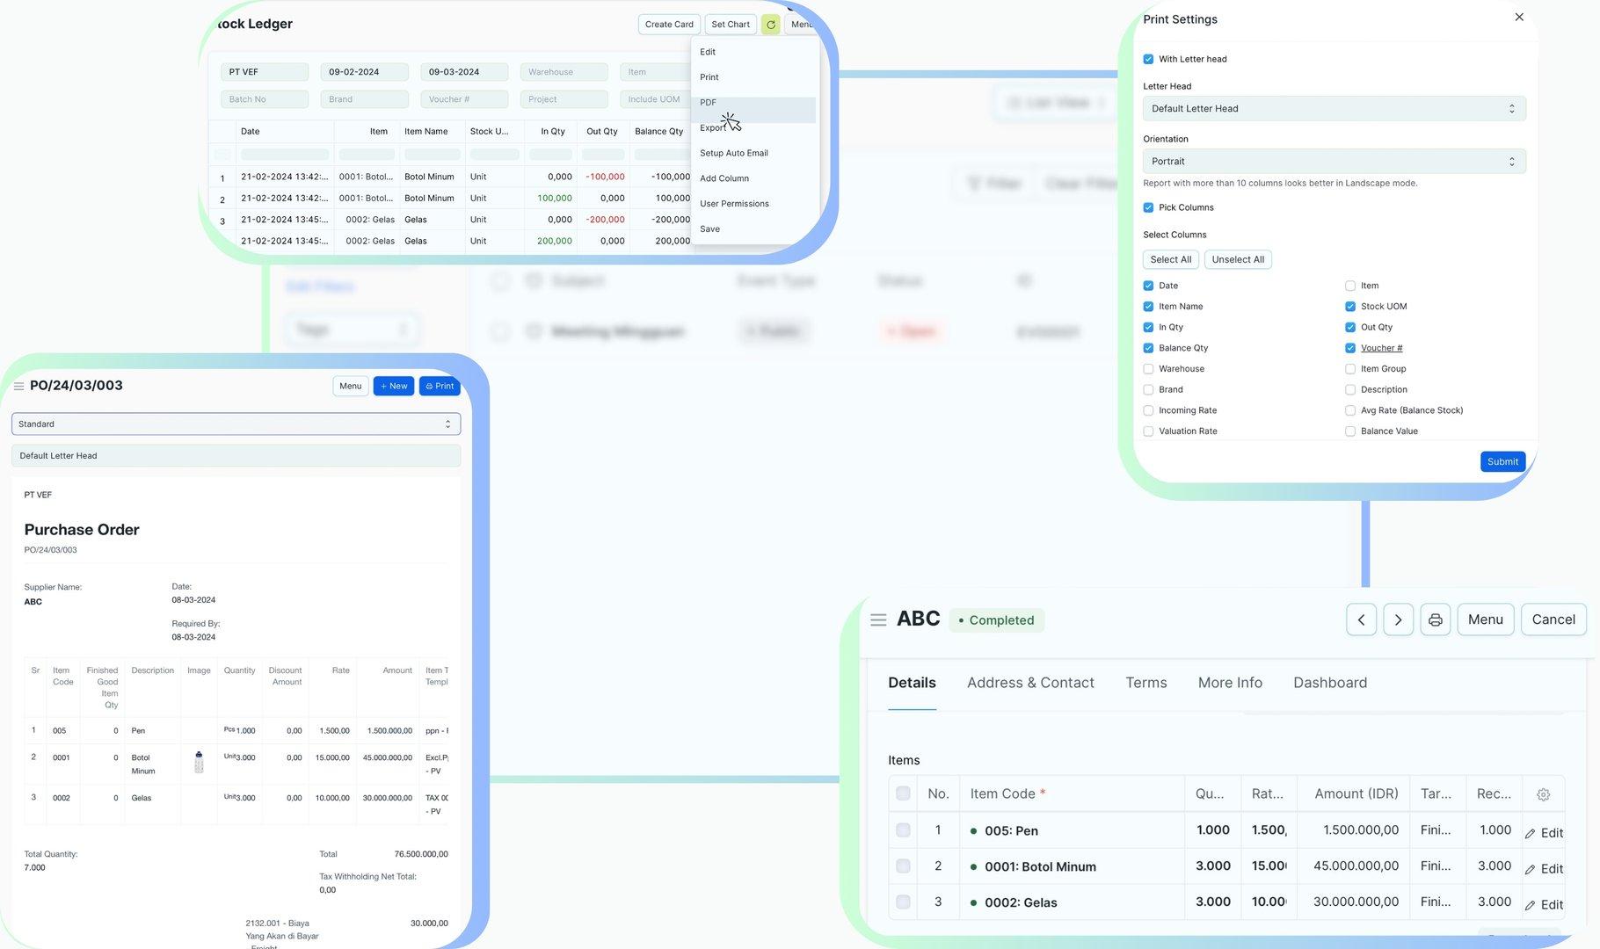Click the printer icon next to Menu
Image resolution: width=1600 pixels, height=949 pixels.
pyautogui.click(x=1435, y=619)
